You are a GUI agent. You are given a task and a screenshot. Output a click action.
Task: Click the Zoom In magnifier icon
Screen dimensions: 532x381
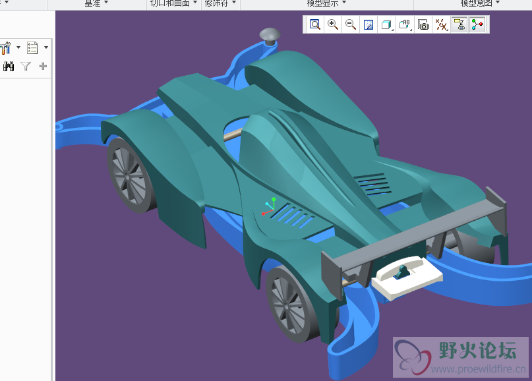click(333, 25)
